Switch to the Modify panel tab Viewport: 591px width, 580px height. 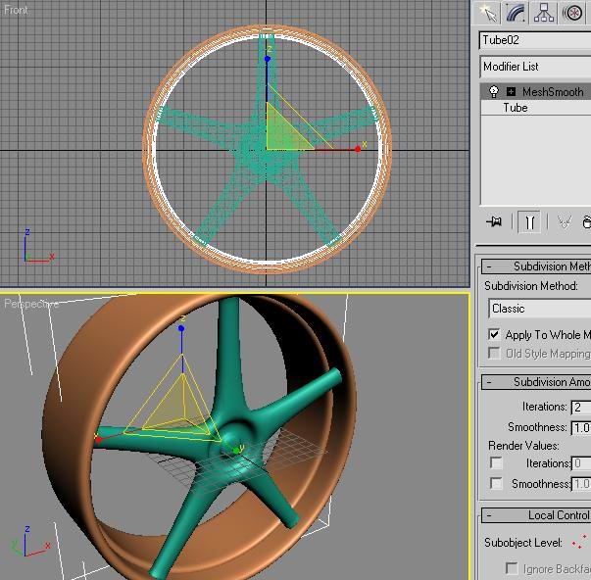pos(516,13)
